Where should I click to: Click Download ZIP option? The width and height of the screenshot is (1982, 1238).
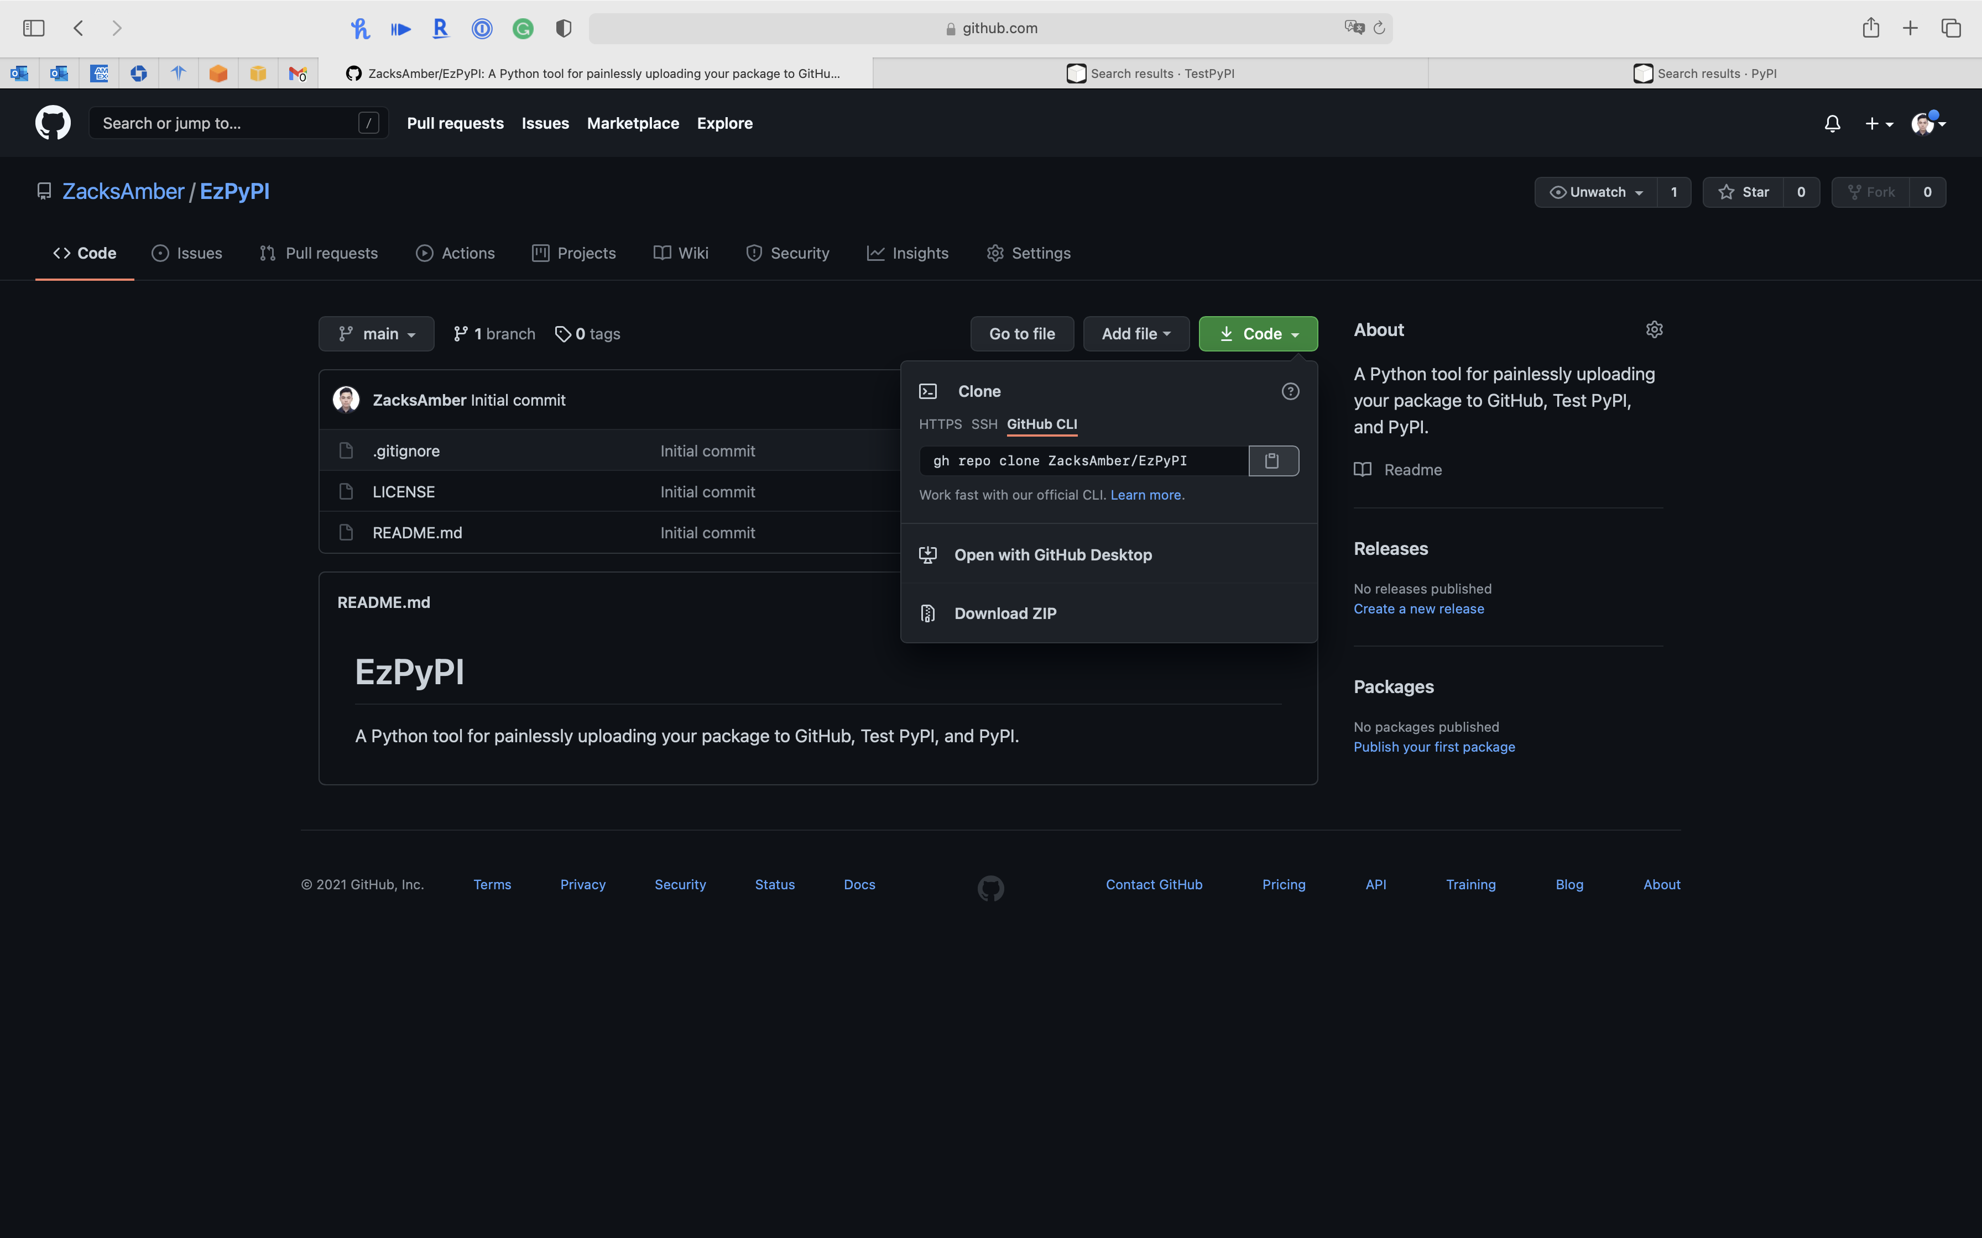pos(1005,613)
